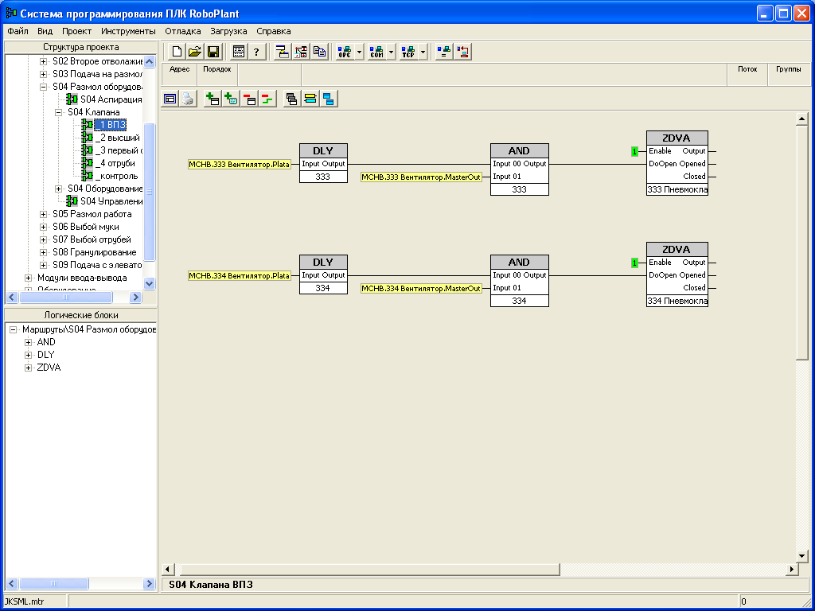This screenshot has width=815, height=611.
Task: Click the OPC connection toolbar icon
Action: click(345, 52)
